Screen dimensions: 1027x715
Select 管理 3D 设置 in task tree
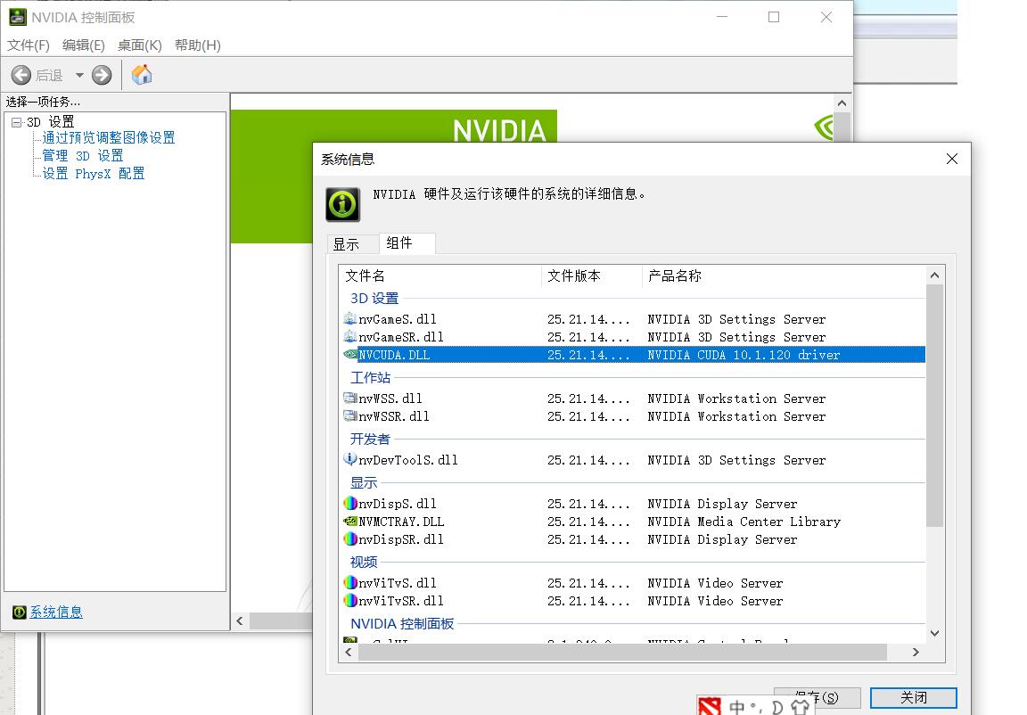click(83, 156)
